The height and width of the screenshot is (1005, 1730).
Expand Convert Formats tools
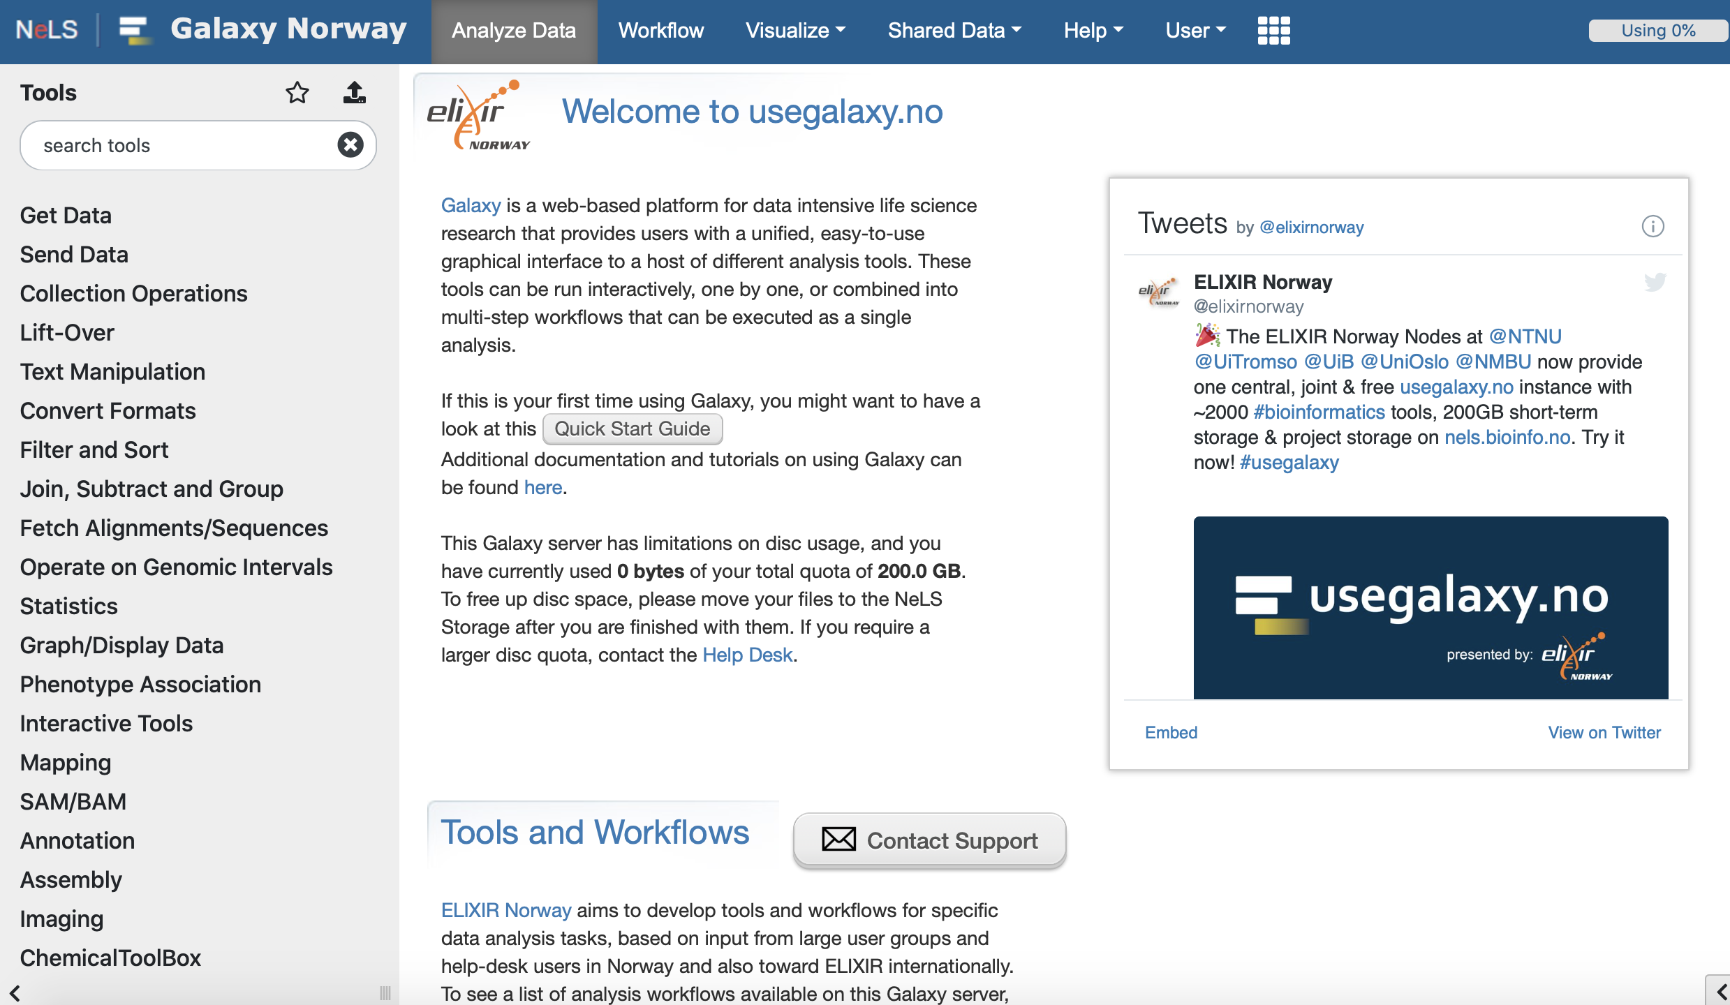coord(108,410)
